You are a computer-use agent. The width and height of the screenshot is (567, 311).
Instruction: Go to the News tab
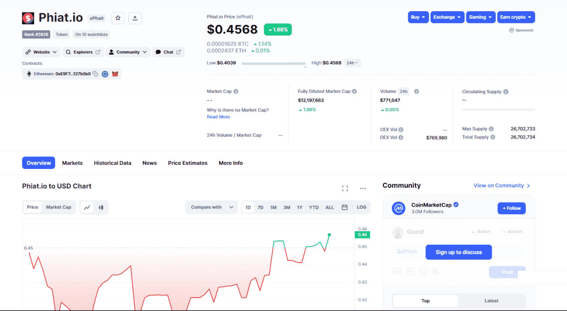[x=149, y=163]
